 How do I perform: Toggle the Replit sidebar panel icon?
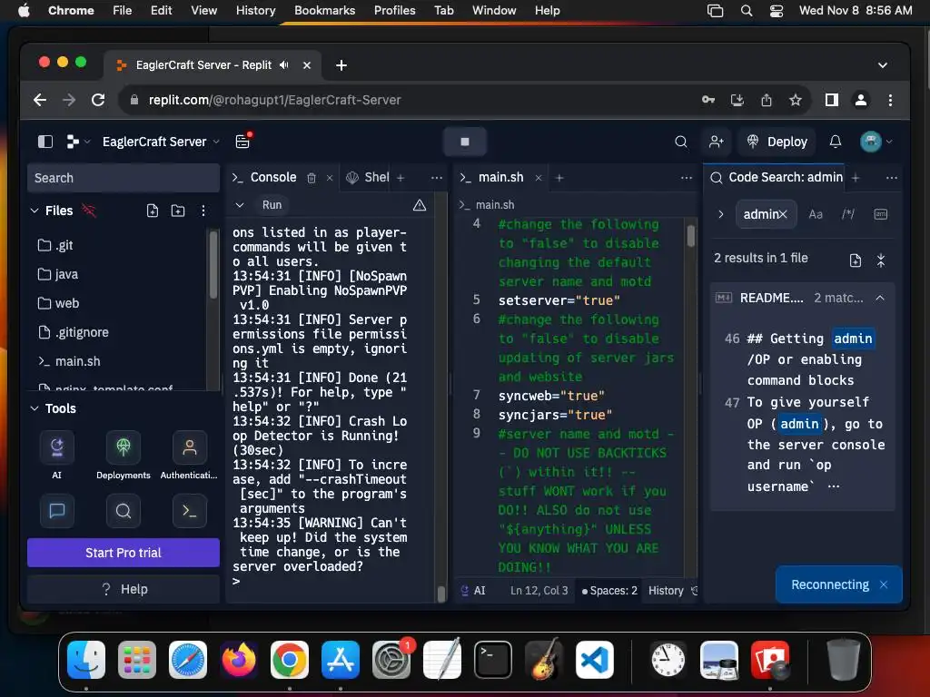45,142
